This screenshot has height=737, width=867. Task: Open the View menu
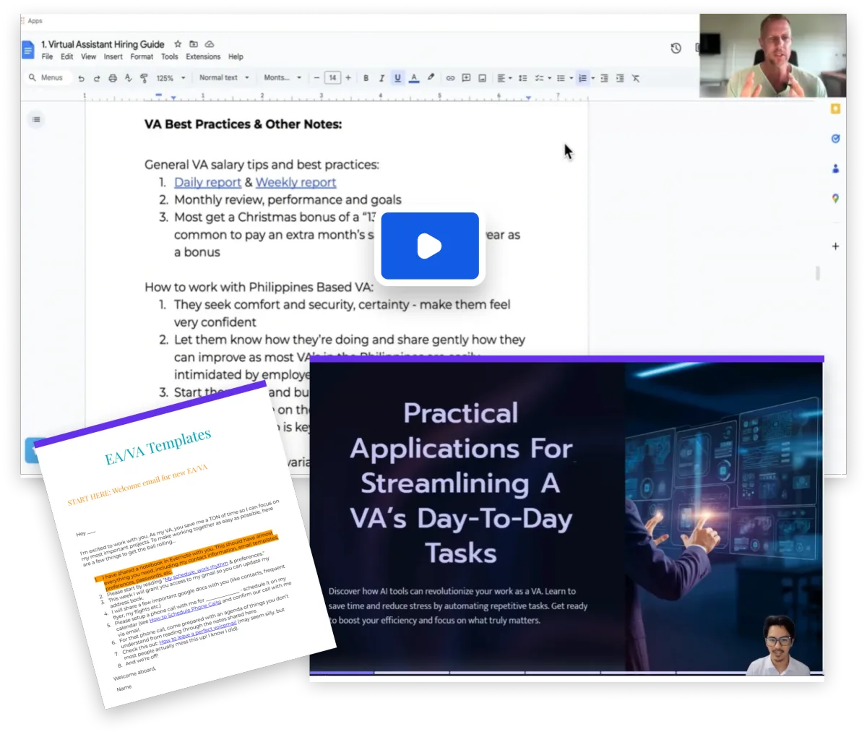pyautogui.click(x=89, y=56)
